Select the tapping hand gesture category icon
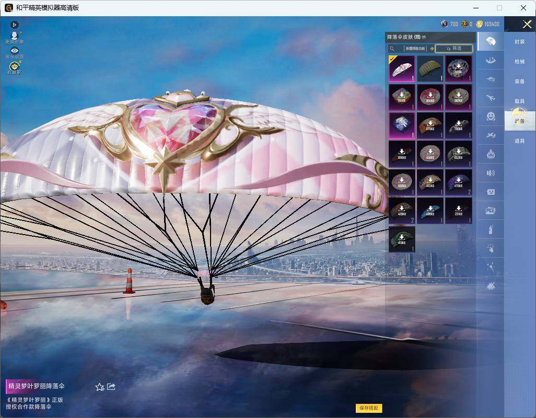536x418 pixels. pyautogui.click(x=491, y=248)
